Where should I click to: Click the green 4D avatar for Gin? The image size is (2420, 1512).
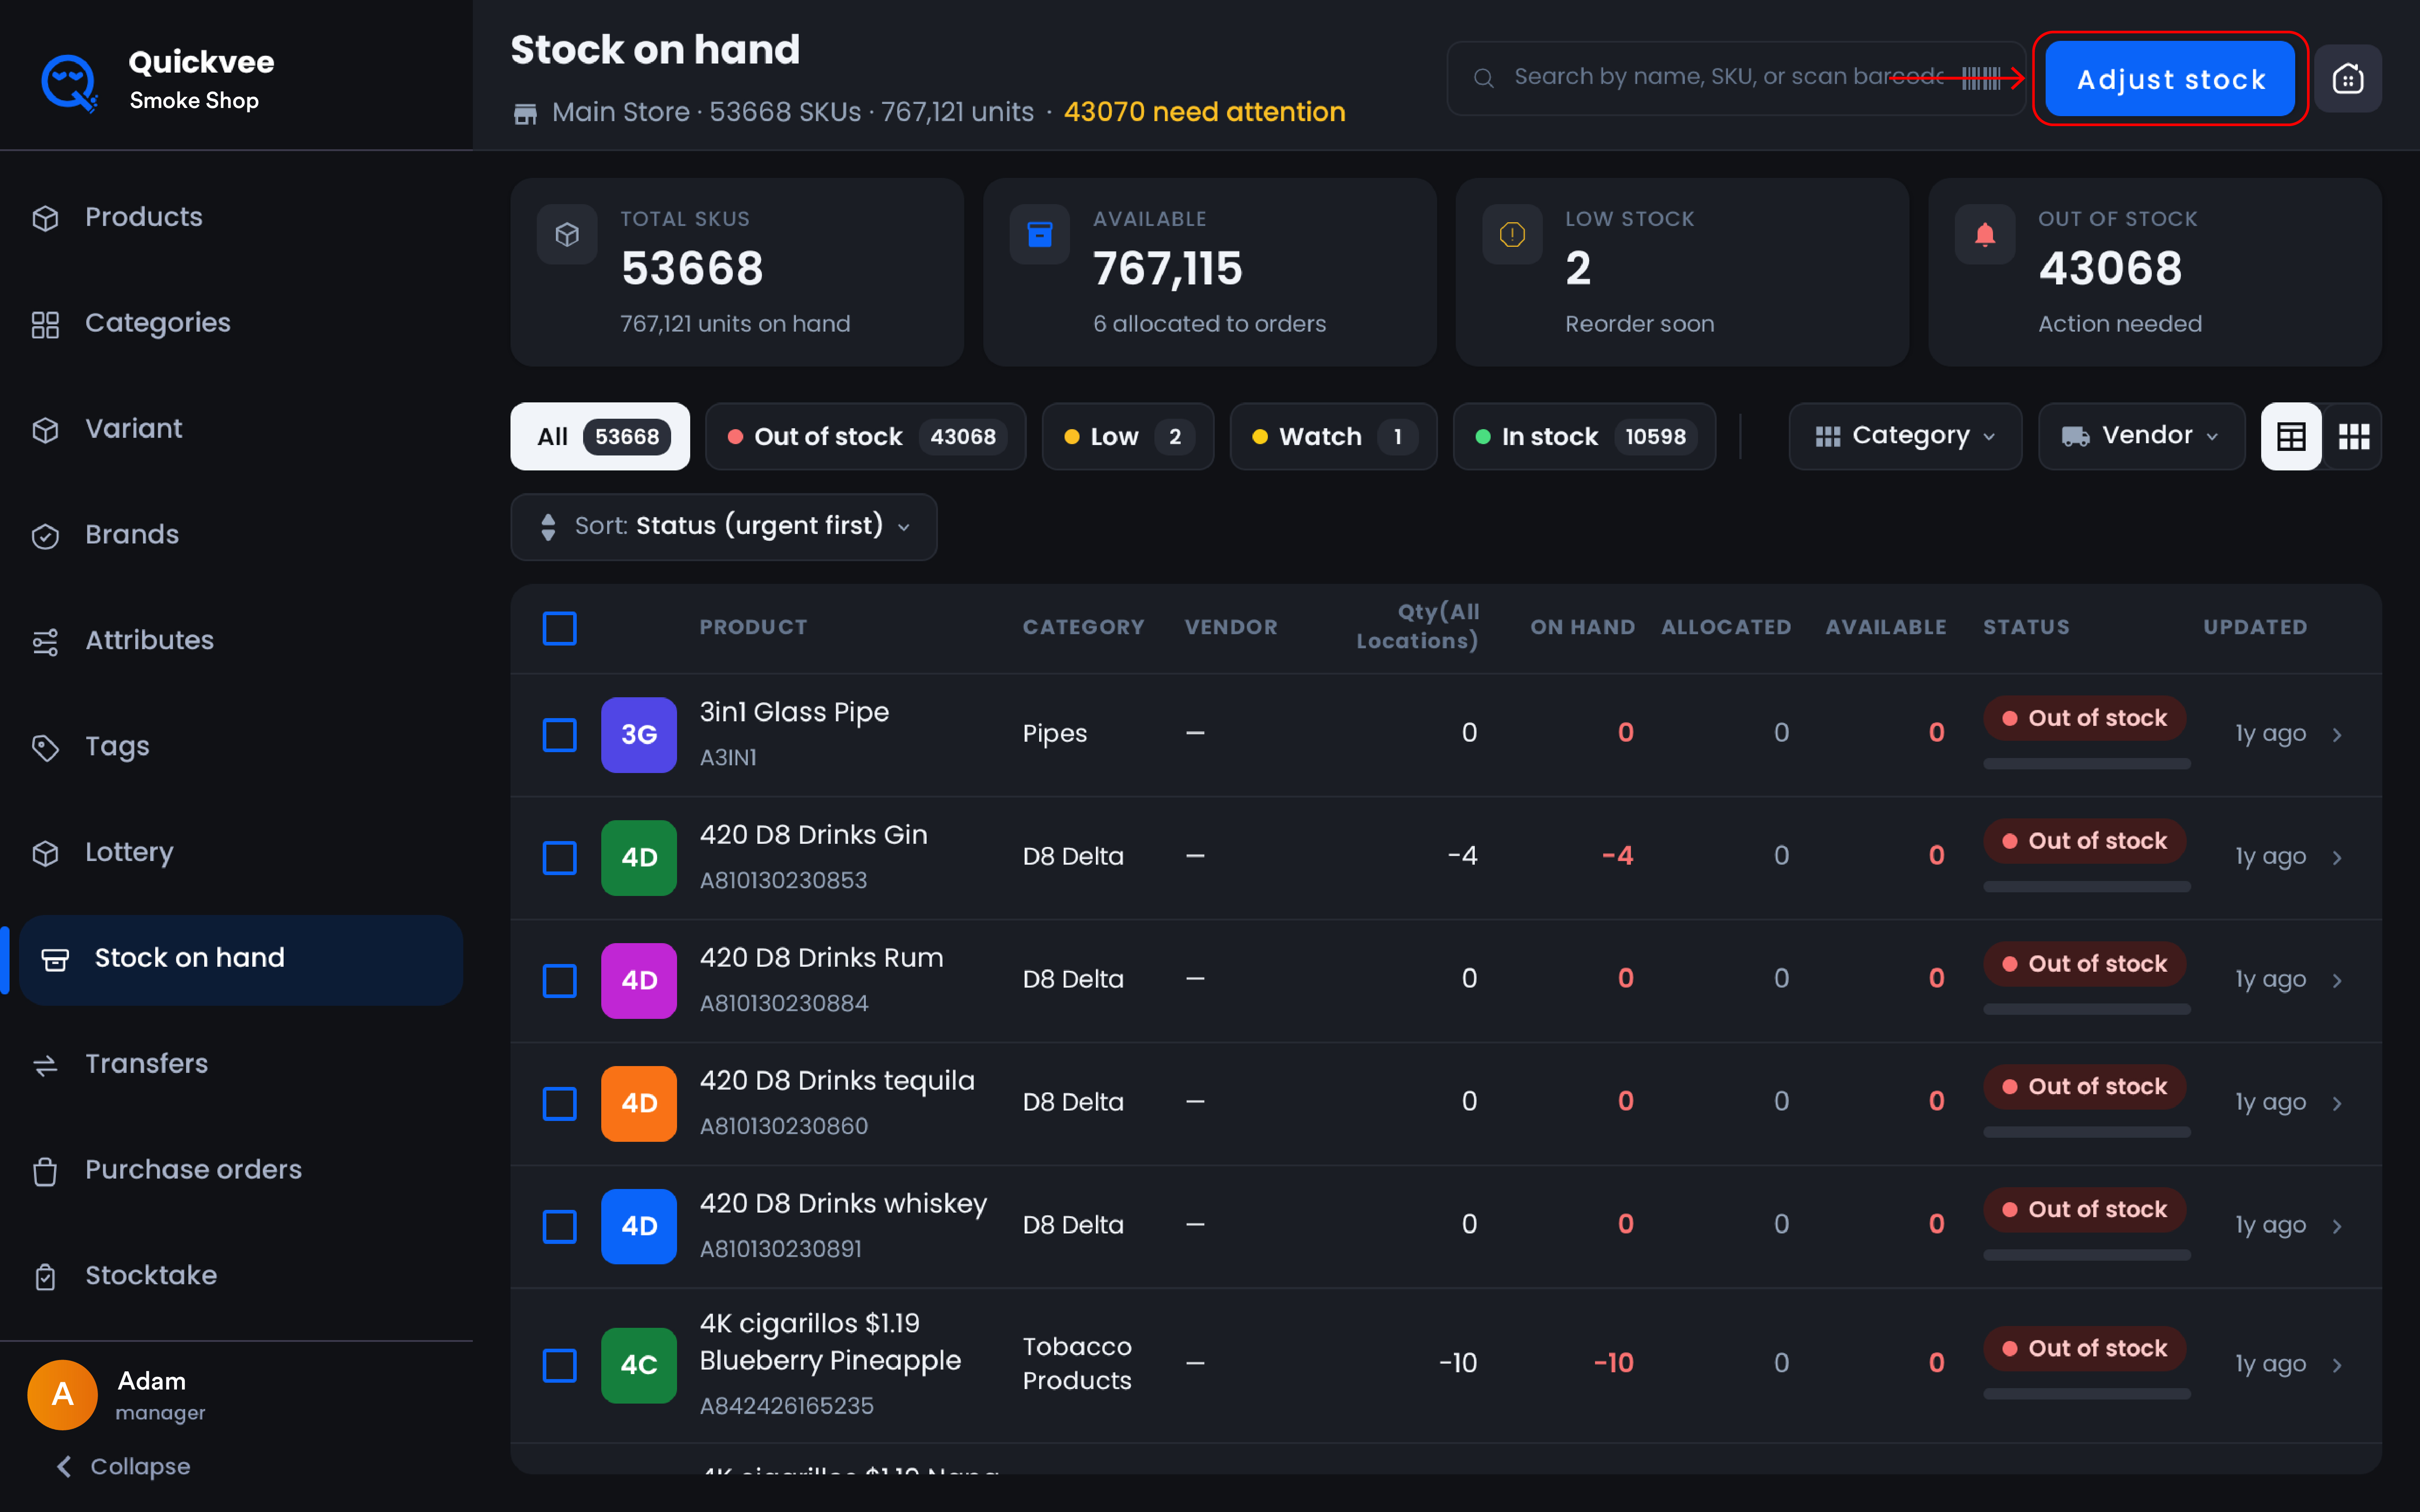tap(639, 858)
